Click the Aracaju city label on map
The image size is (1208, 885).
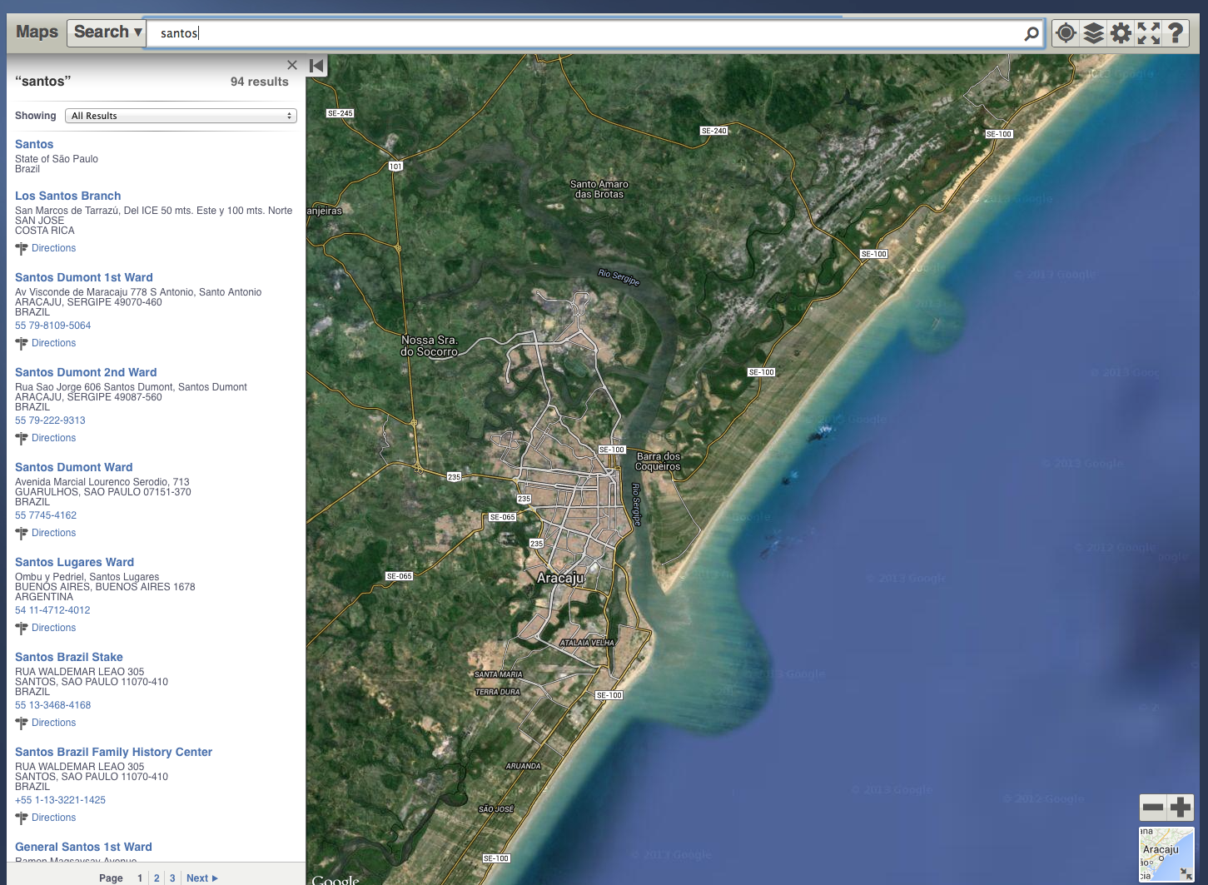pos(560,578)
